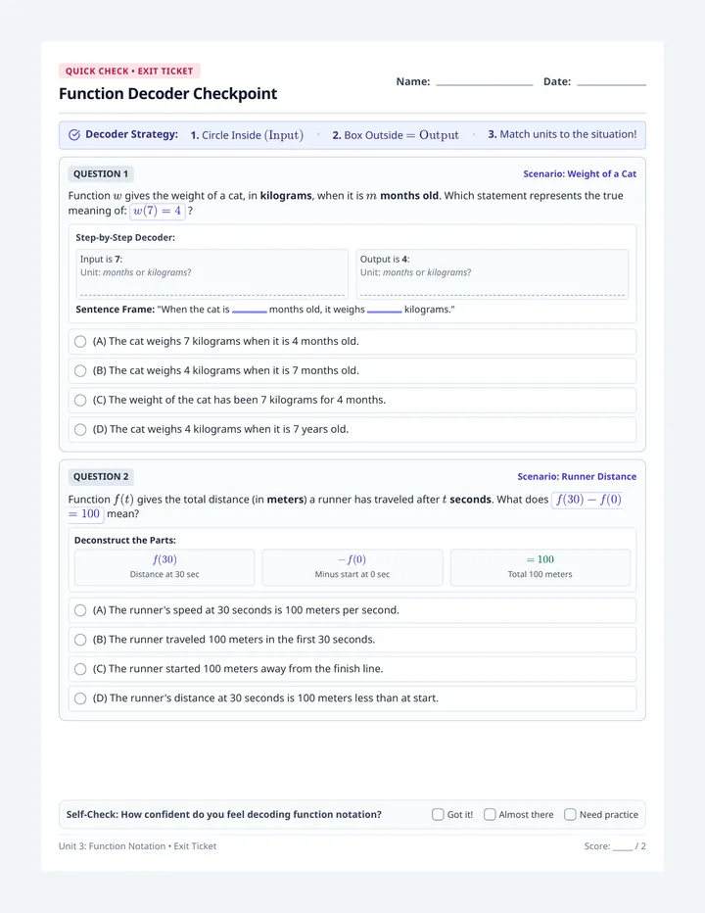Click the 'Output is 4' answer box
705x913 pixels.
[492, 274]
